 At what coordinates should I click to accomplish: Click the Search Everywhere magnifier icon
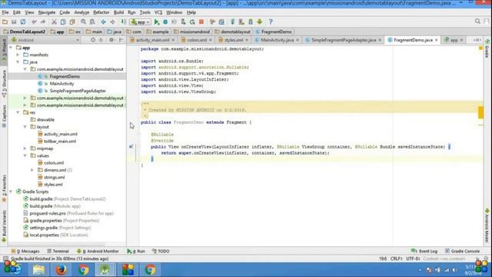coord(477,22)
